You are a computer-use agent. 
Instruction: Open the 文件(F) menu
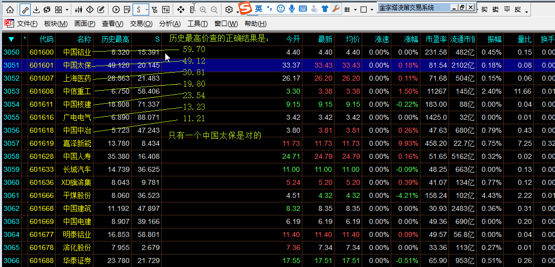tap(27, 24)
